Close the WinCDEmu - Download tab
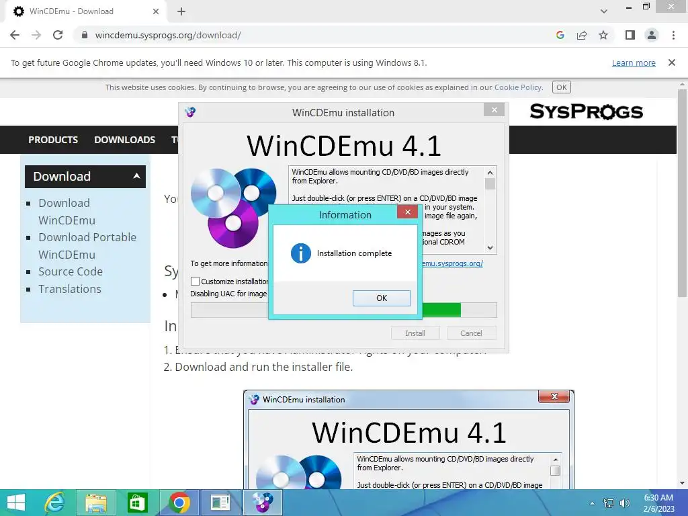The image size is (688, 516). point(156,11)
